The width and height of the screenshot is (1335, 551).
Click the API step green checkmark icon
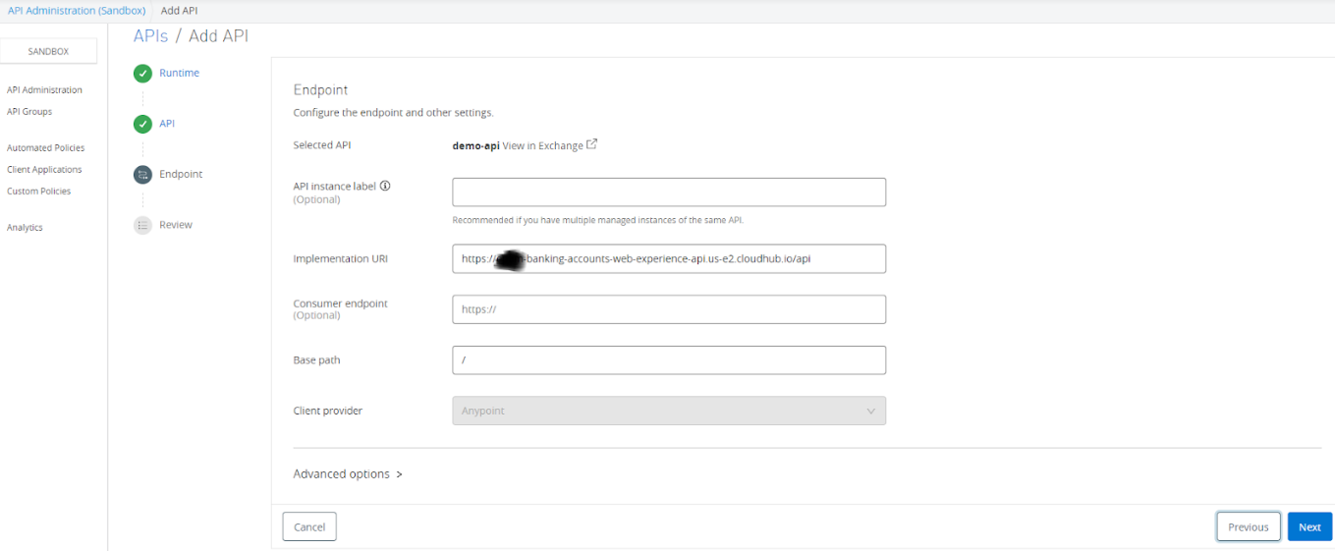143,124
